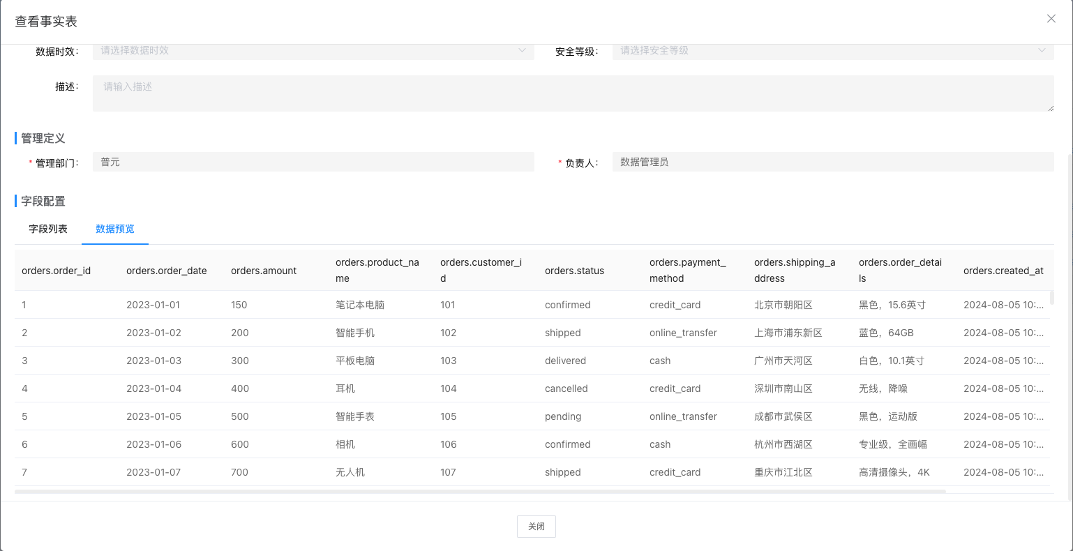Click the 高清摄像头，4K details cell
The height and width of the screenshot is (551, 1073).
coord(894,472)
